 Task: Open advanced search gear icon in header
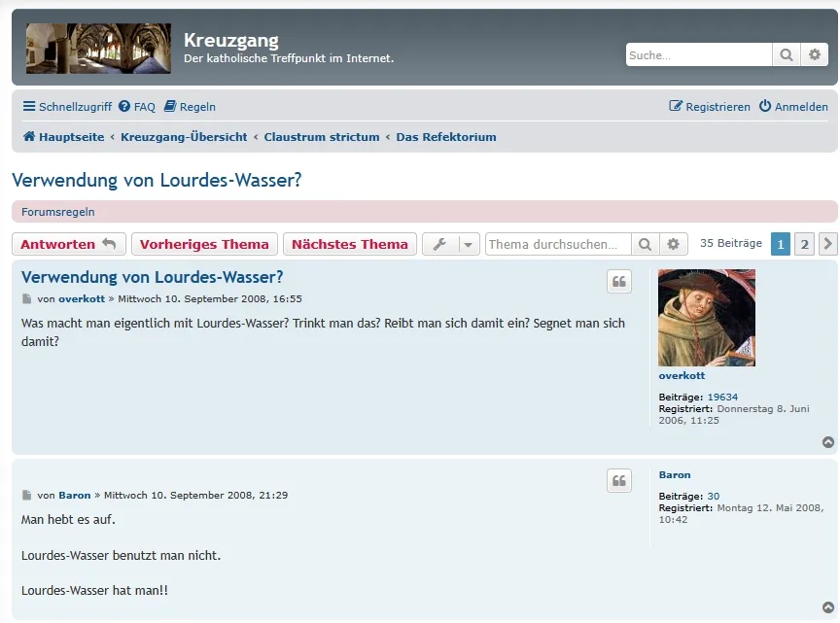click(815, 55)
